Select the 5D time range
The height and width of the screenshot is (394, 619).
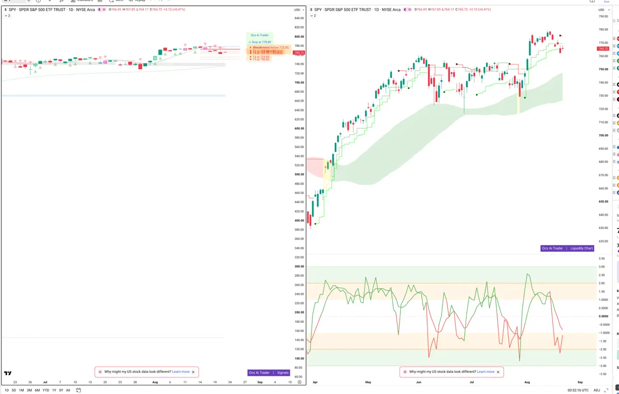click(14, 390)
